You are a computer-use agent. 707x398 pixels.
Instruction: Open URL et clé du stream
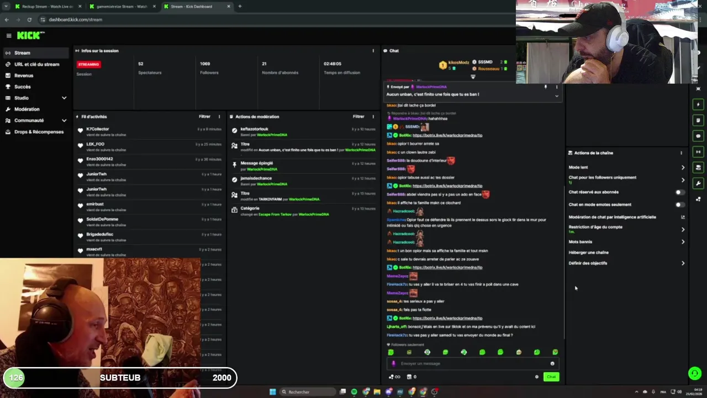[36, 64]
